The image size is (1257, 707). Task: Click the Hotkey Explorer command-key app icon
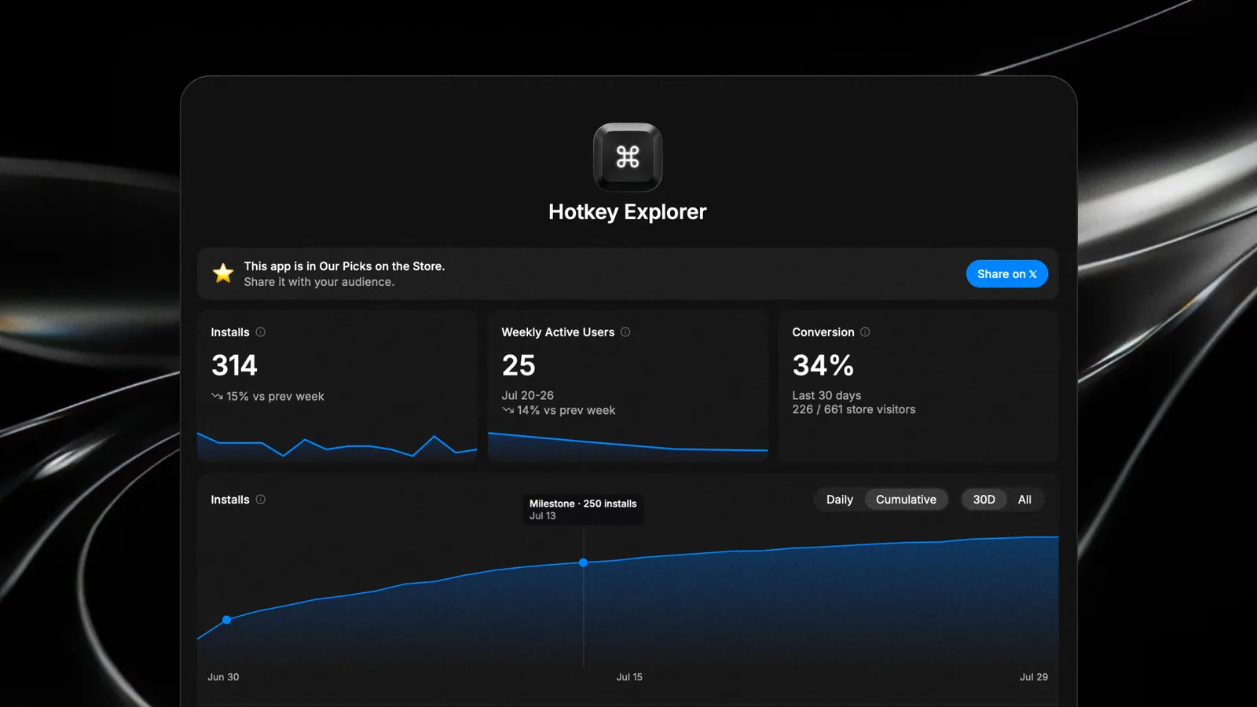point(628,157)
